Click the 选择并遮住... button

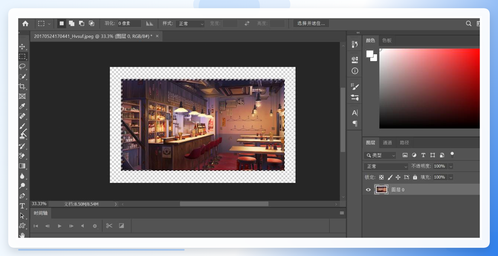pos(311,23)
